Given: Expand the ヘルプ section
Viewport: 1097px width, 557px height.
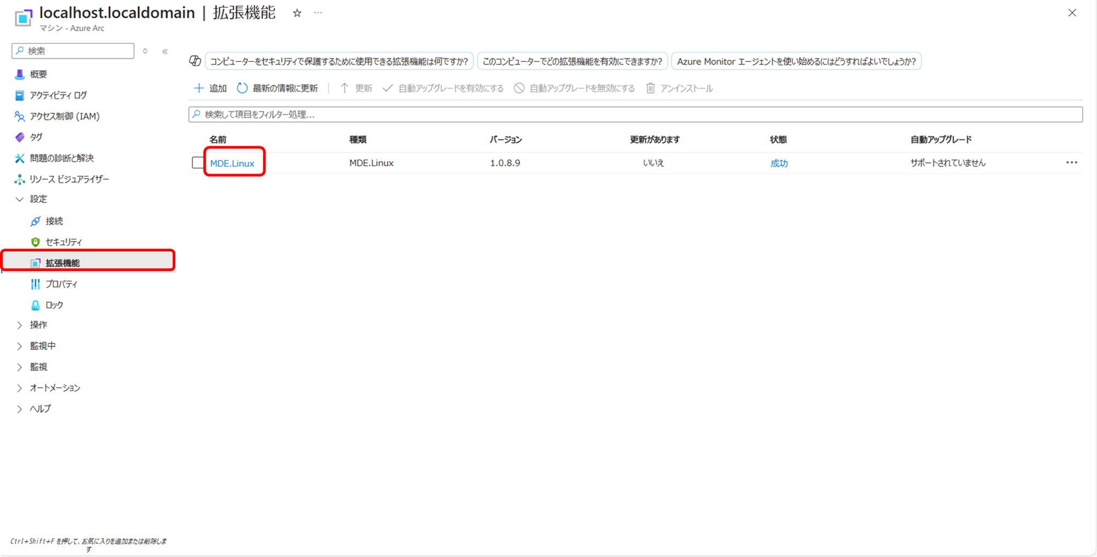Looking at the screenshot, I should tap(20, 409).
